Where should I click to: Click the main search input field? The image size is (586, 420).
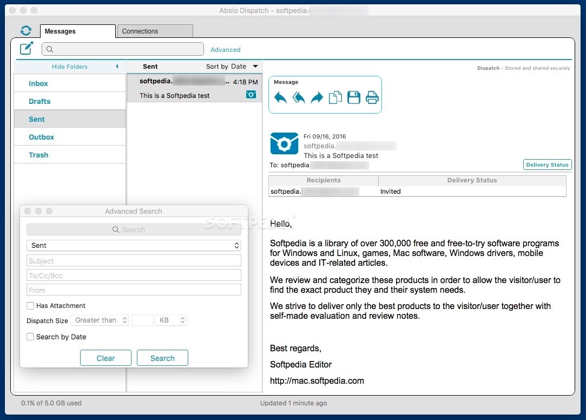tap(123, 49)
